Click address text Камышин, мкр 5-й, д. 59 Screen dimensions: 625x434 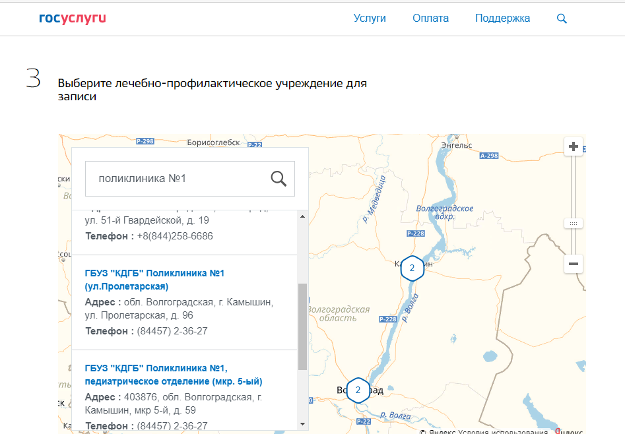[x=141, y=410]
